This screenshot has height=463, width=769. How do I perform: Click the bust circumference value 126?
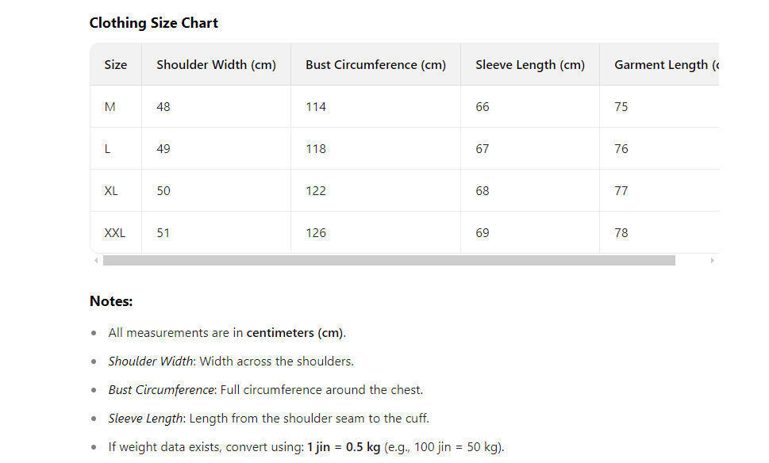316,233
